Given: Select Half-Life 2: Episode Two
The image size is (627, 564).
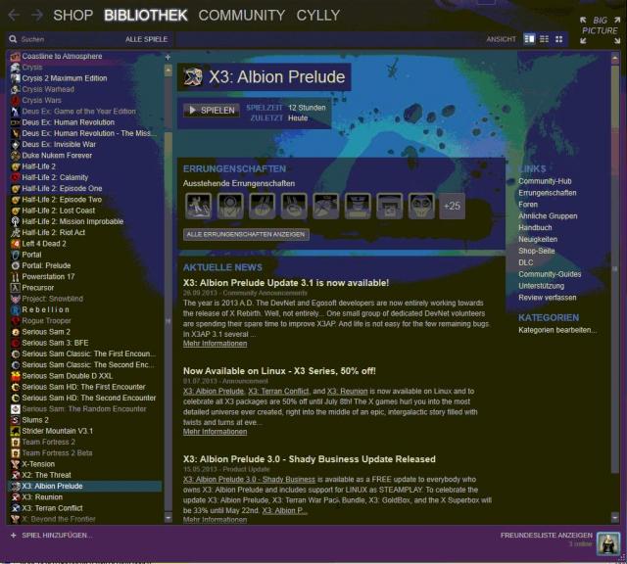Looking at the screenshot, I should (x=85, y=200).
